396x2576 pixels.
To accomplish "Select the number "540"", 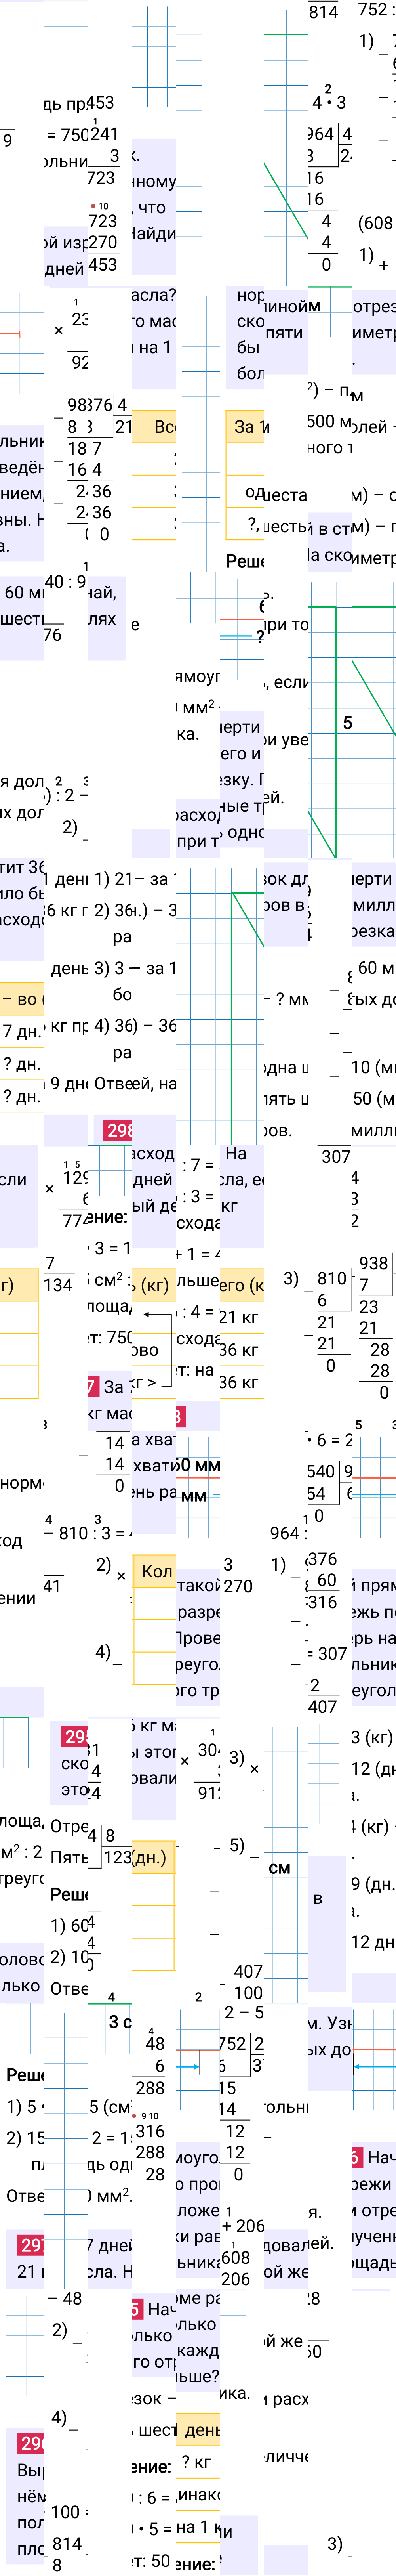I will [321, 1471].
